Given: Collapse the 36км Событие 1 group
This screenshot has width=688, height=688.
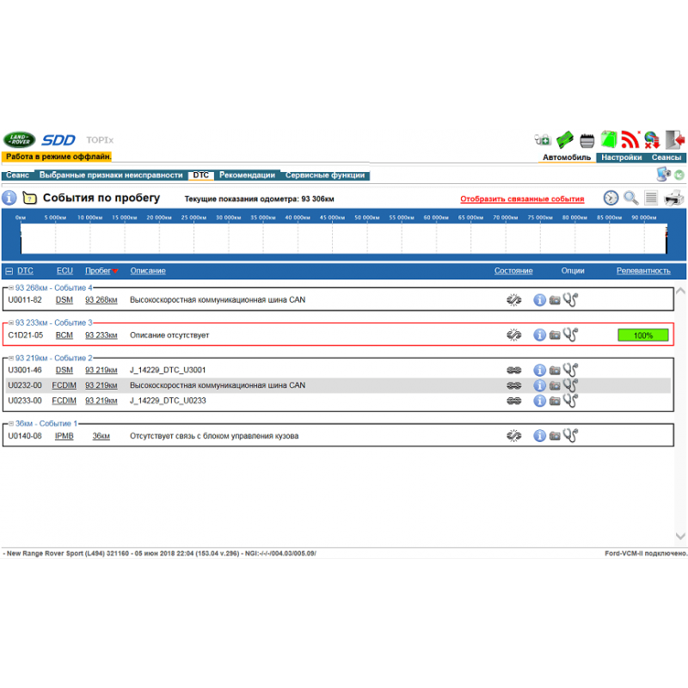Looking at the screenshot, I should [x=11, y=424].
